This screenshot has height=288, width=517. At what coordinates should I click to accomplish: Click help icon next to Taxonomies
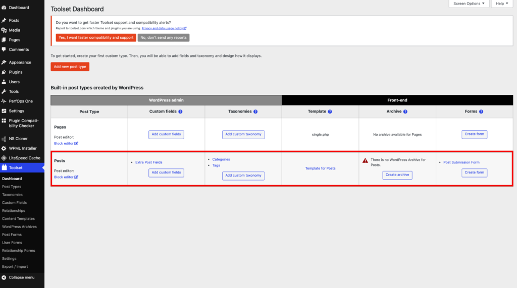pyautogui.click(x=255, y=111)
